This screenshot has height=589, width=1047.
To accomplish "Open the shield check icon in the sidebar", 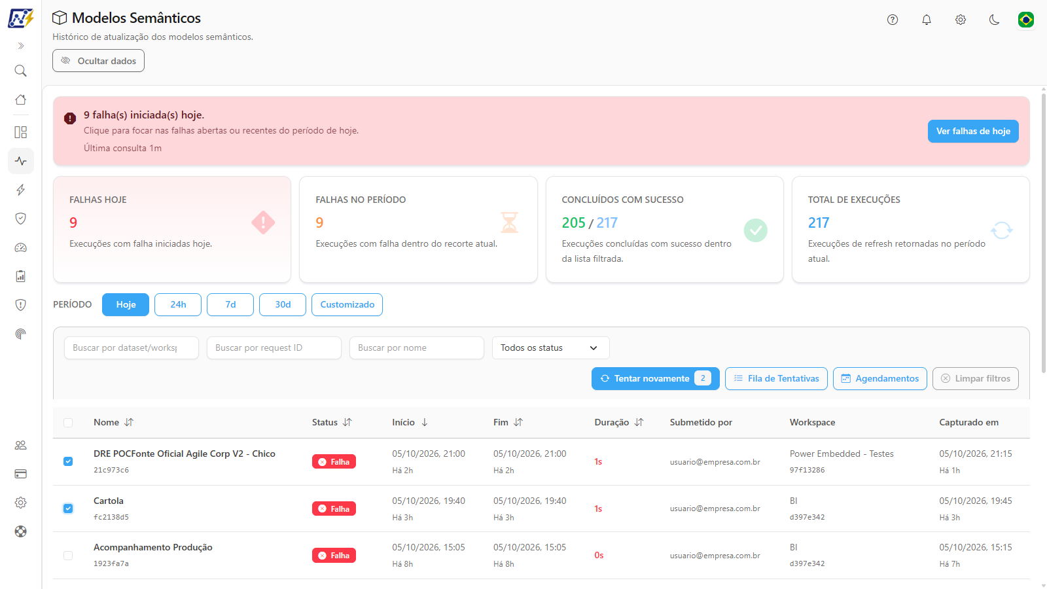I will pos(21,219).
